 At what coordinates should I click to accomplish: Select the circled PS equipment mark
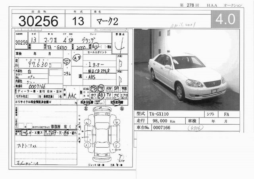(93, 88)
